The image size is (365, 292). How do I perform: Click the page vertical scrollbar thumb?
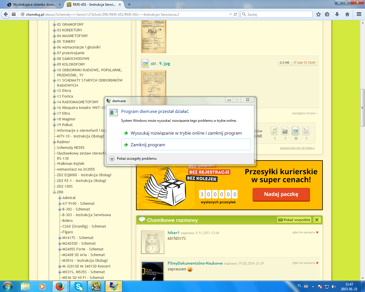point(362,108)
